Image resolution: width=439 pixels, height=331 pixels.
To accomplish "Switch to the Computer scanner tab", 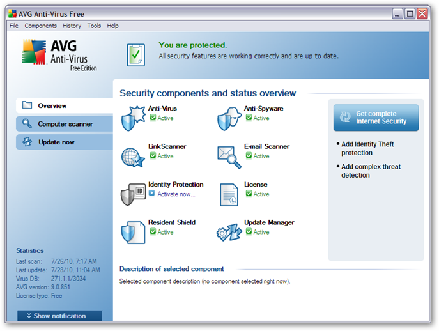I will click(64, 124).
